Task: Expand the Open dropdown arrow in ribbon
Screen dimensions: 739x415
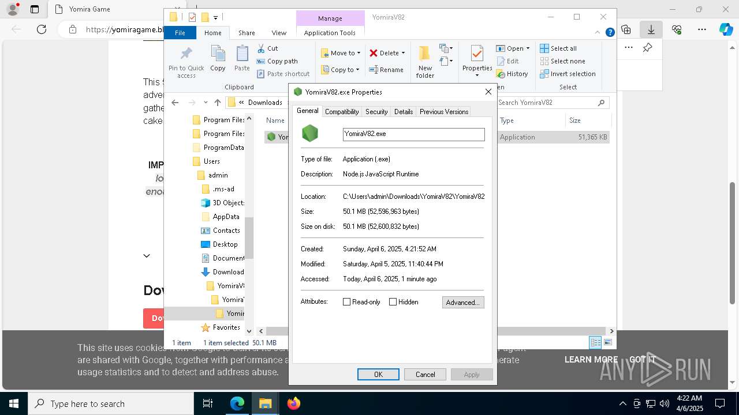Action: click(528, 48)
